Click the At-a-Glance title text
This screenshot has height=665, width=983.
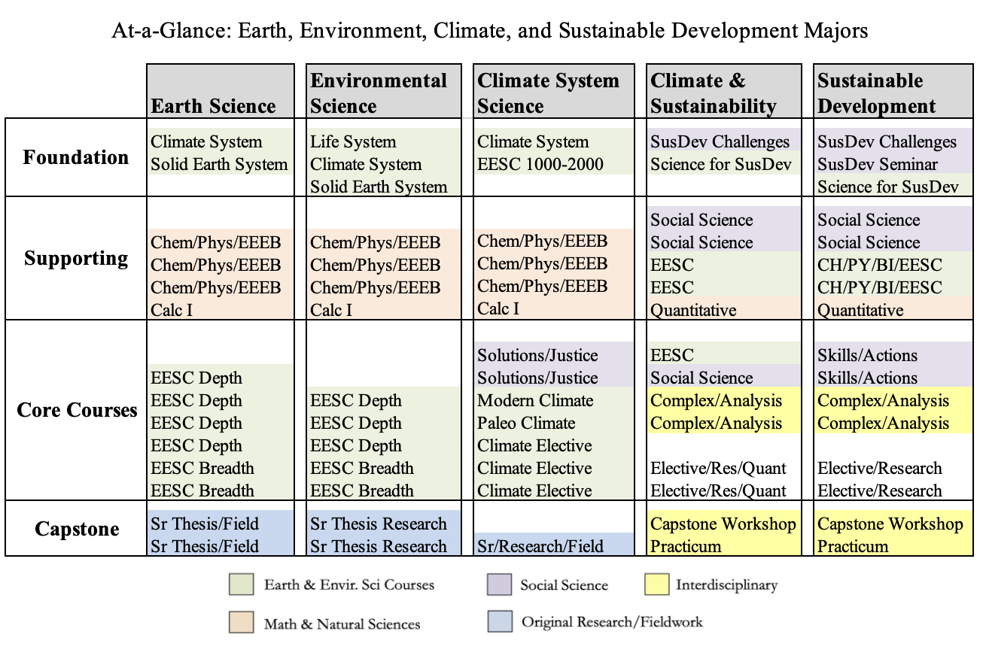point(490,31)
